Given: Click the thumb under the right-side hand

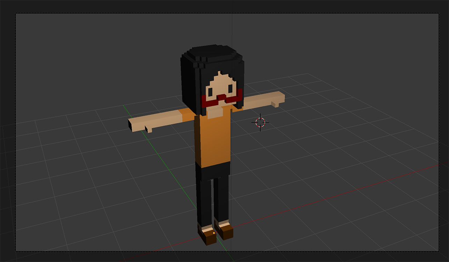Looking at the screenshot, I should [276, 104].
